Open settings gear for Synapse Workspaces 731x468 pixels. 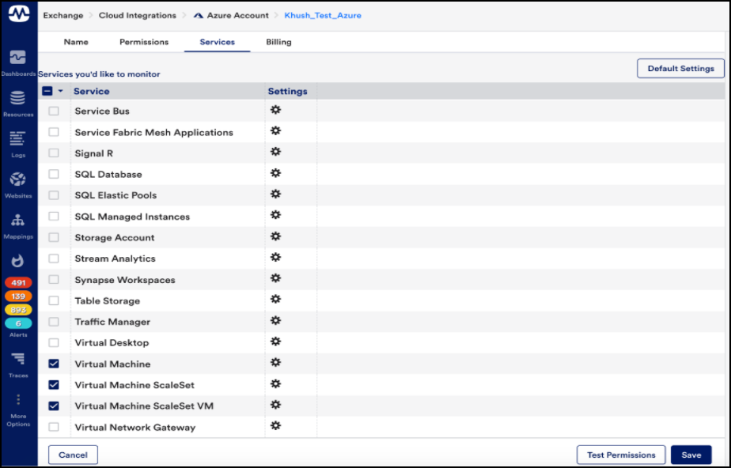point(275,278)
